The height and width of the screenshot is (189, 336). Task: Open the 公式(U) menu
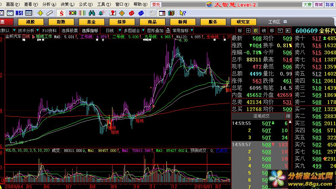tap(85, 4)
